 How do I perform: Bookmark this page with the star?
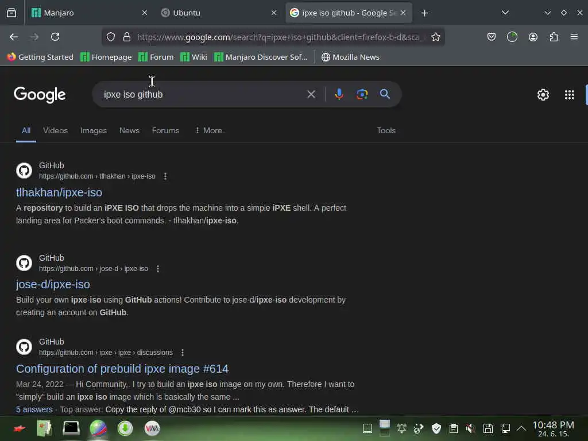435,37
